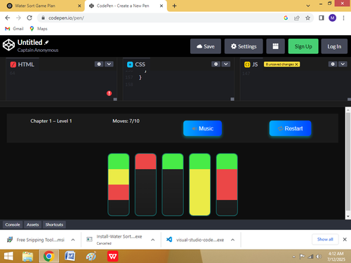The image size is (351, 263).
Task: Click the red HTML error indicator
Action: [109, 93]
